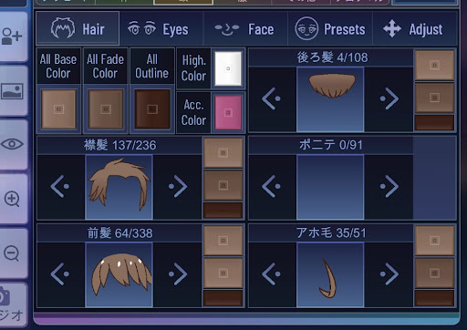The width and height of the screenshot is (467, 330).
Task: Click the 前髪 64/338 label
Action: coord(120,233)
